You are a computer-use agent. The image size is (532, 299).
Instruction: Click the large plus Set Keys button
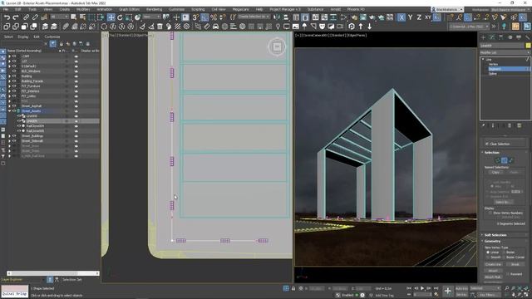coord(447,291)
